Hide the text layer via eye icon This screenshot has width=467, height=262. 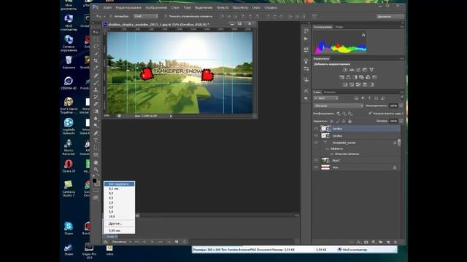click(316, 143)
